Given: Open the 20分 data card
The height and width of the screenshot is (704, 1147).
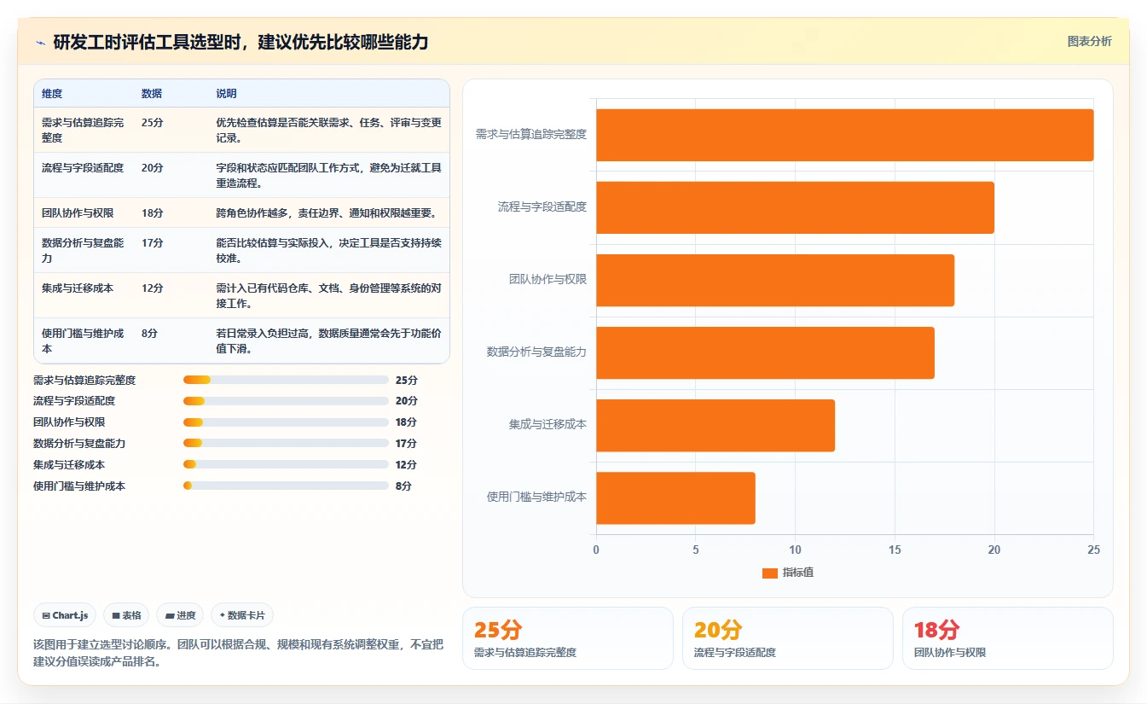Looking at the screenshot, I should [788, 638].
